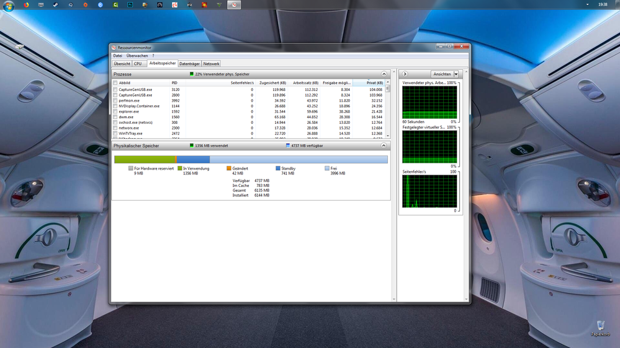
Task: Click the Seitenfehler/s graph
Action: click(429, 191)
